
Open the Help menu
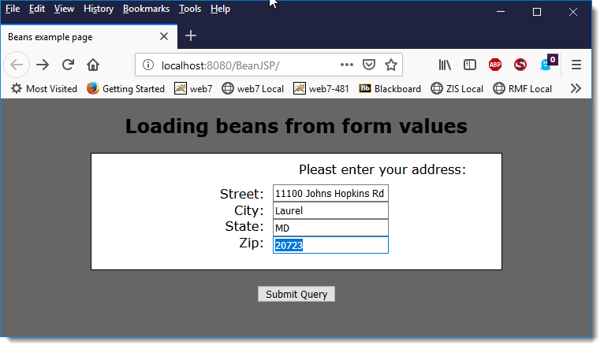[x=220, y=9]
